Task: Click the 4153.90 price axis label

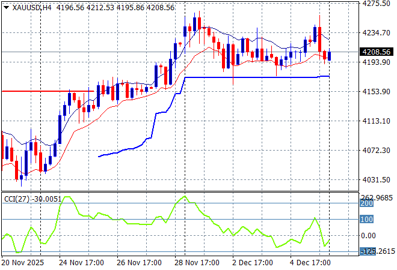Action: pyautogui.click(x=378, y=91)
